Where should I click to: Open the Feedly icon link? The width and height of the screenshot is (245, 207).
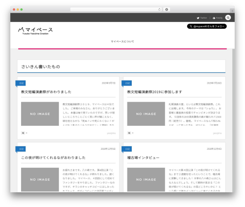[x=214, y=18]
